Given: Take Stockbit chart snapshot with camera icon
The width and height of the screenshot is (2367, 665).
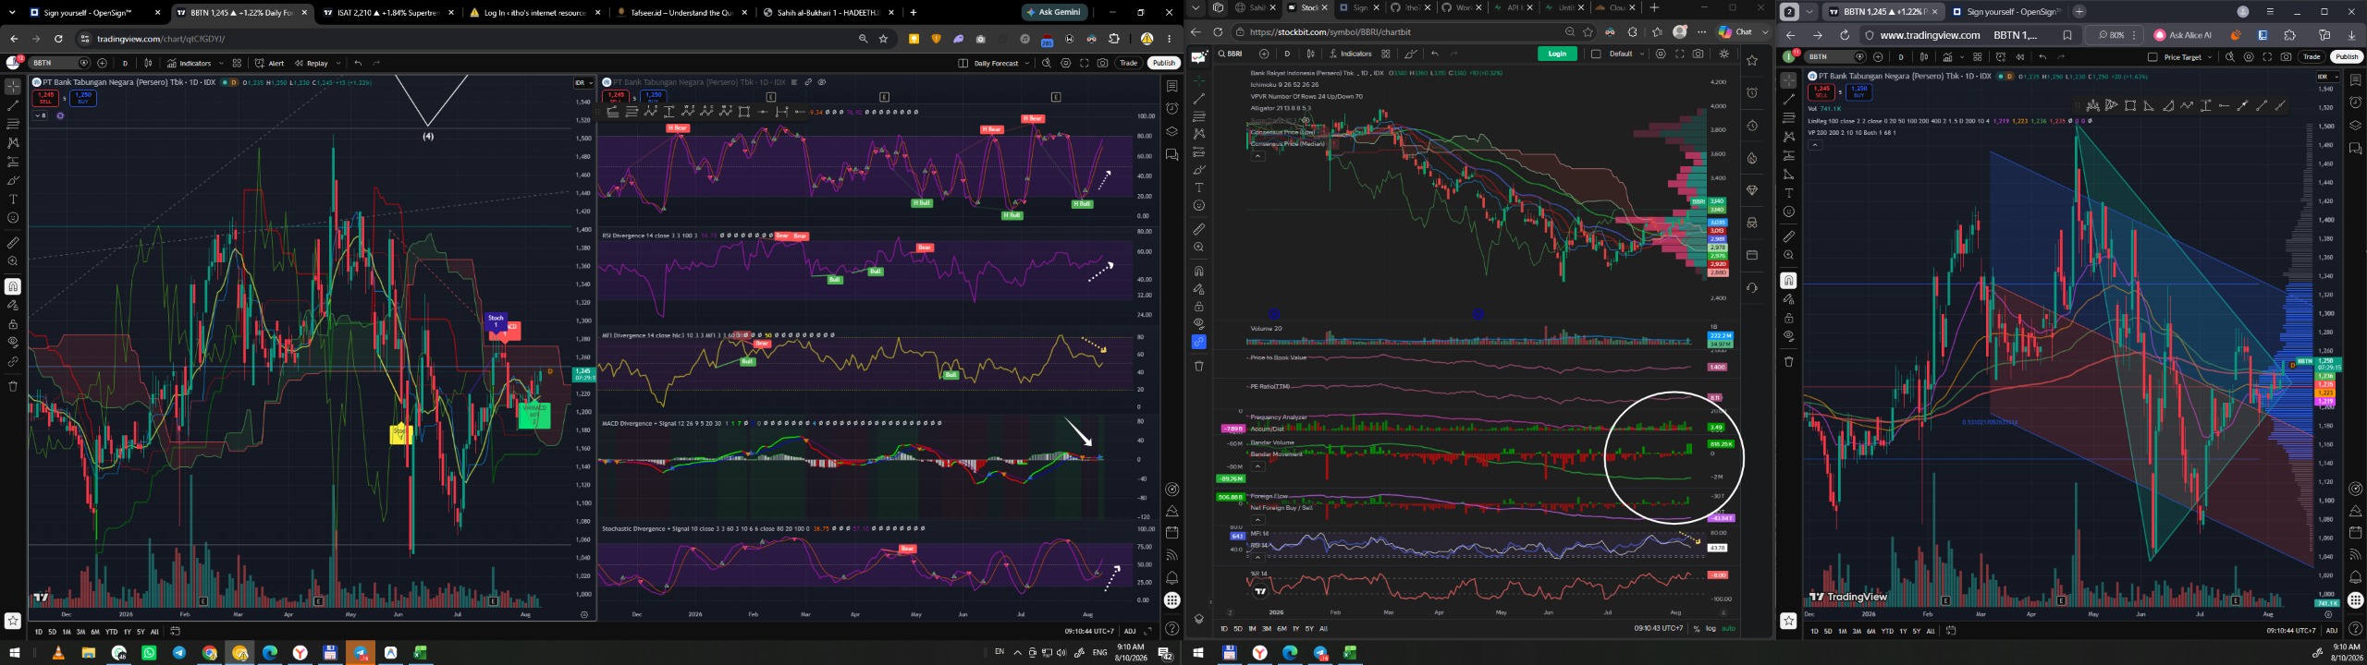Looking at the screenshot, I should tap(1698, 54).
